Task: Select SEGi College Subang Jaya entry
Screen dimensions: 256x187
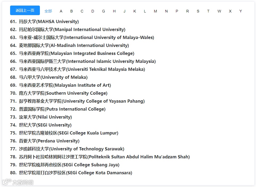Action: tap(65, 165)
